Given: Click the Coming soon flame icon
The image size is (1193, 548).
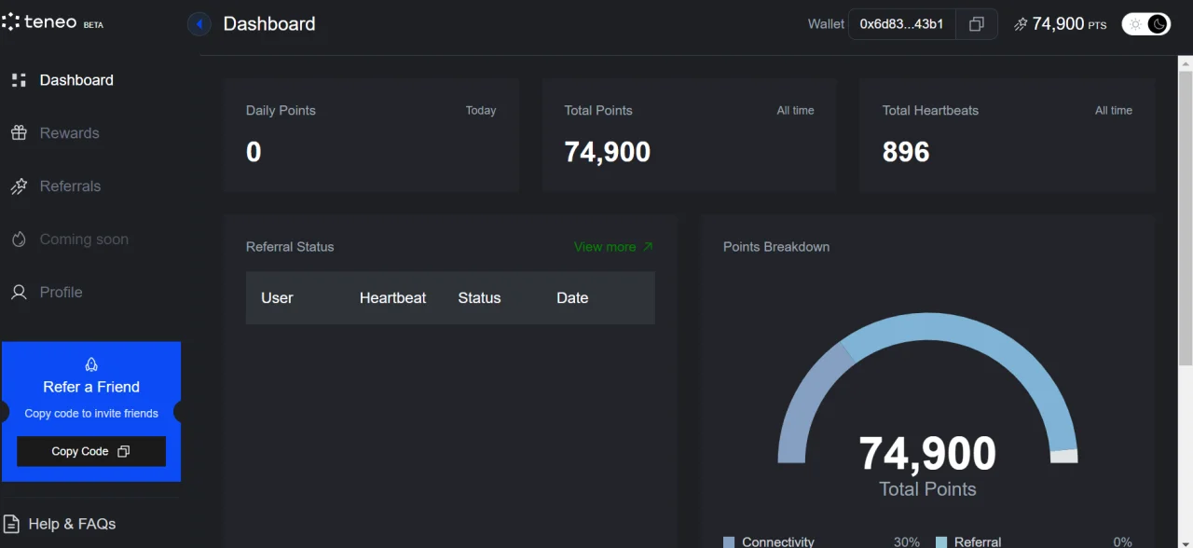Looking at the screenshot, I should [19, 240].
